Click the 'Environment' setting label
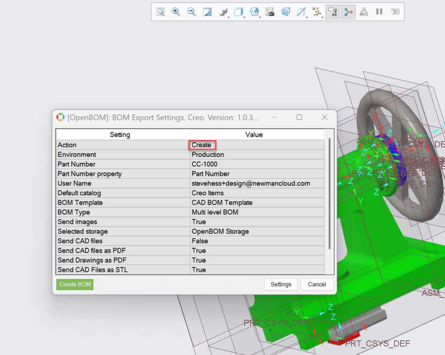The image size is (445, 355). 77,155
